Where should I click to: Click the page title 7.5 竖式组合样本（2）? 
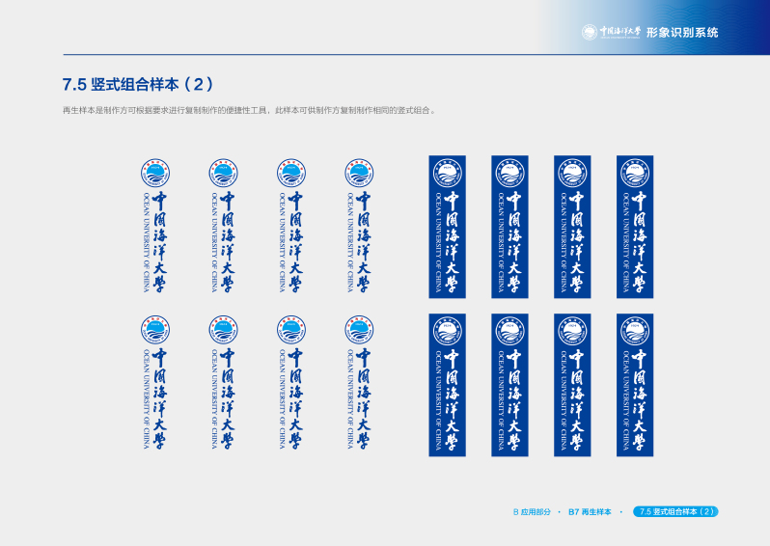pos(138,84)
